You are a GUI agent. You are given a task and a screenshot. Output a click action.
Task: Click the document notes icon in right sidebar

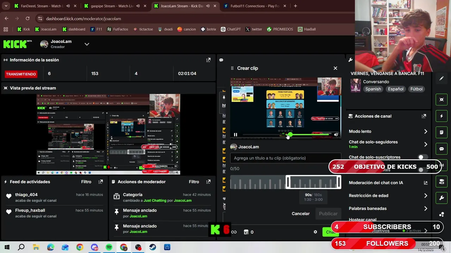[441, 132]
